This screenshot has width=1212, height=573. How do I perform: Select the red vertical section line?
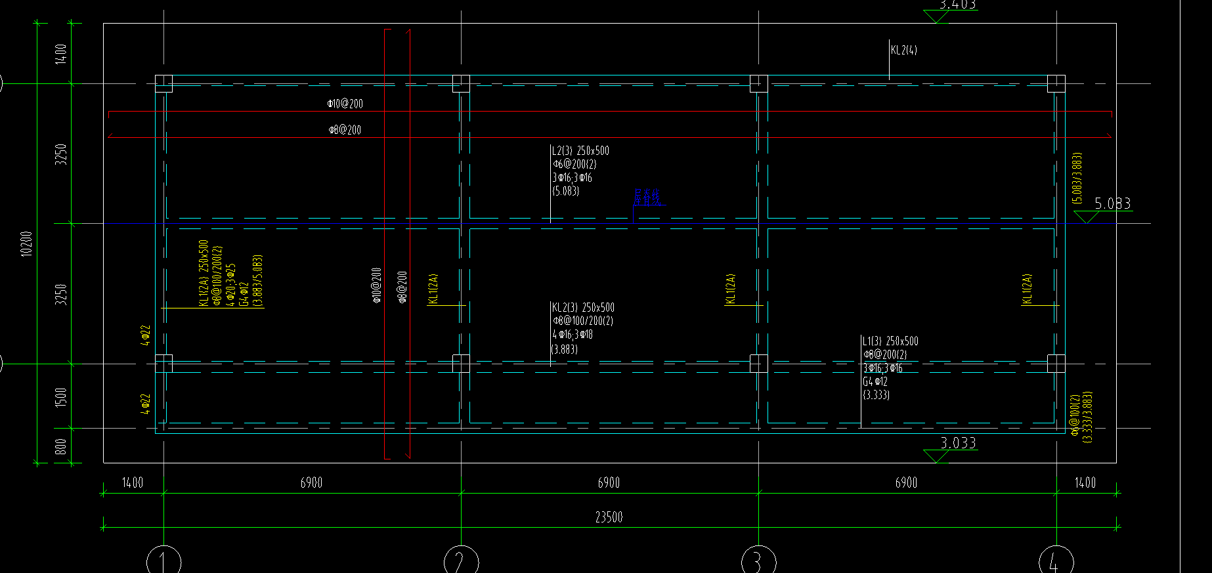pyautogui.click(x=410, y=244)
